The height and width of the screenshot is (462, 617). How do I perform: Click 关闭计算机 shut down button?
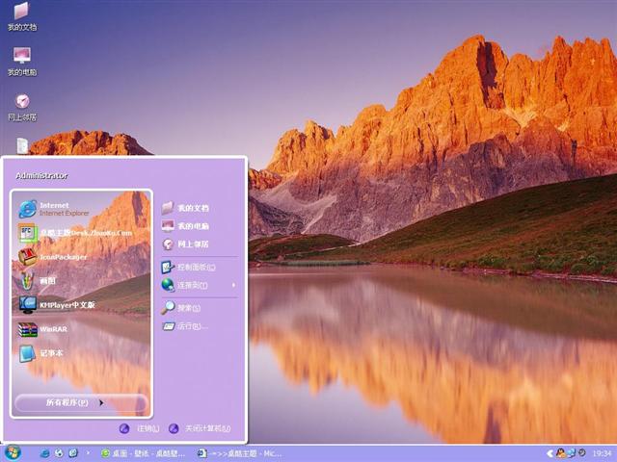[x=200, y=428]
